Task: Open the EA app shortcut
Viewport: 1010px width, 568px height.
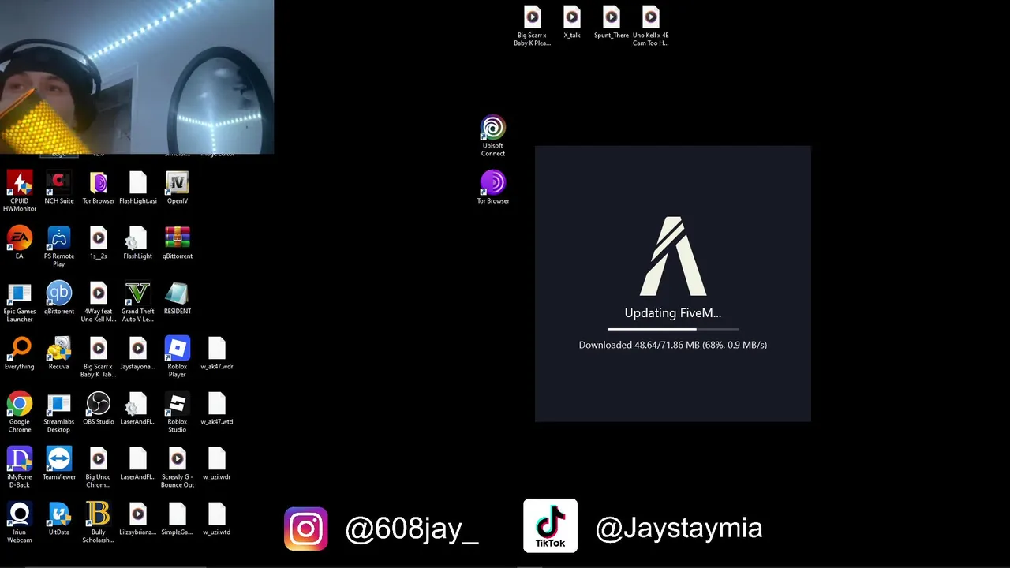Action: click(20, 243)
